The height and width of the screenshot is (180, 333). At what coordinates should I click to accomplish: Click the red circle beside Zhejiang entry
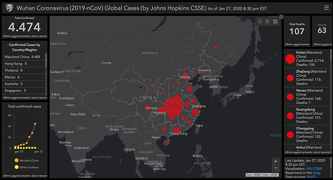pos(290,78)
